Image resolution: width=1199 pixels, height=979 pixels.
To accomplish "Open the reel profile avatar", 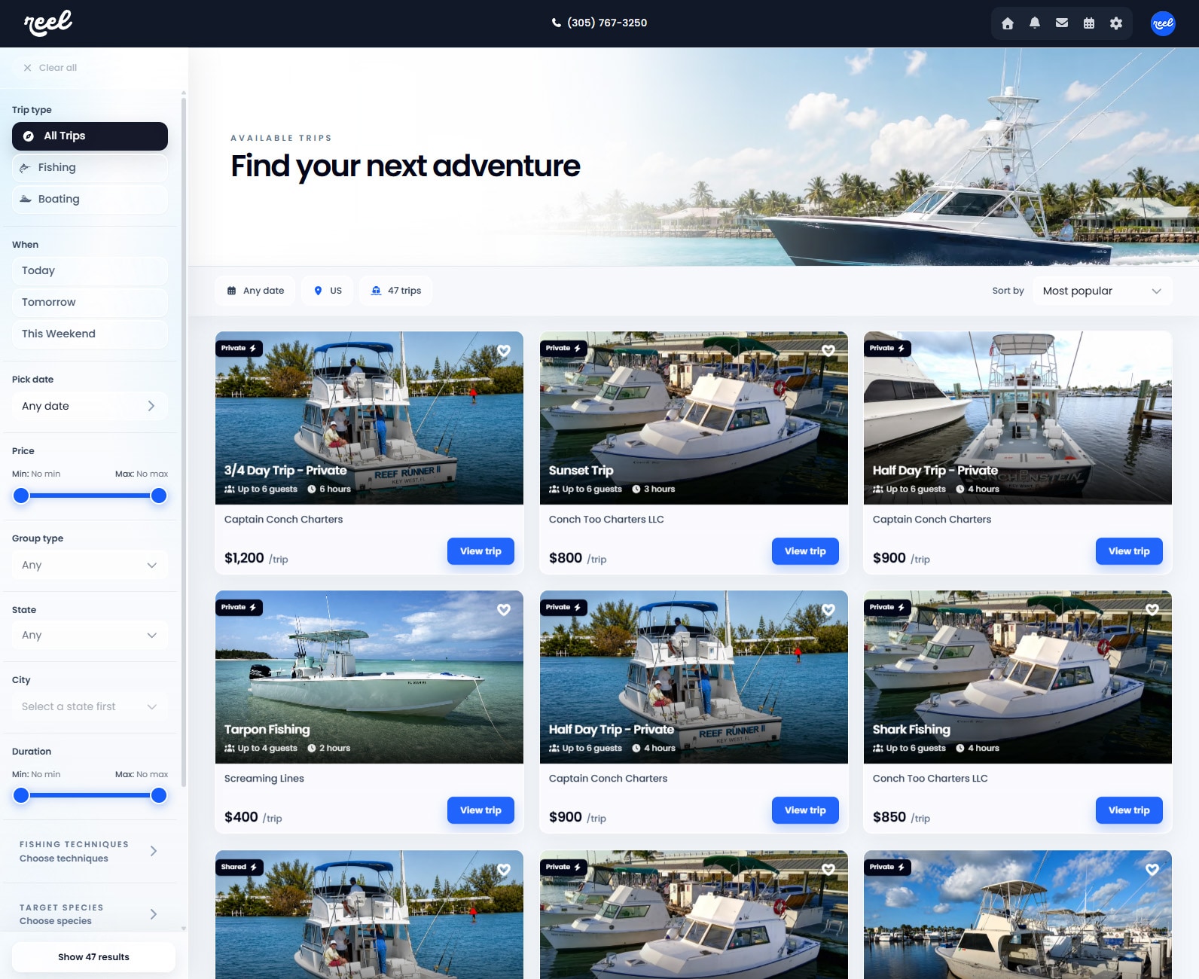I will [x=1163, y=23].
